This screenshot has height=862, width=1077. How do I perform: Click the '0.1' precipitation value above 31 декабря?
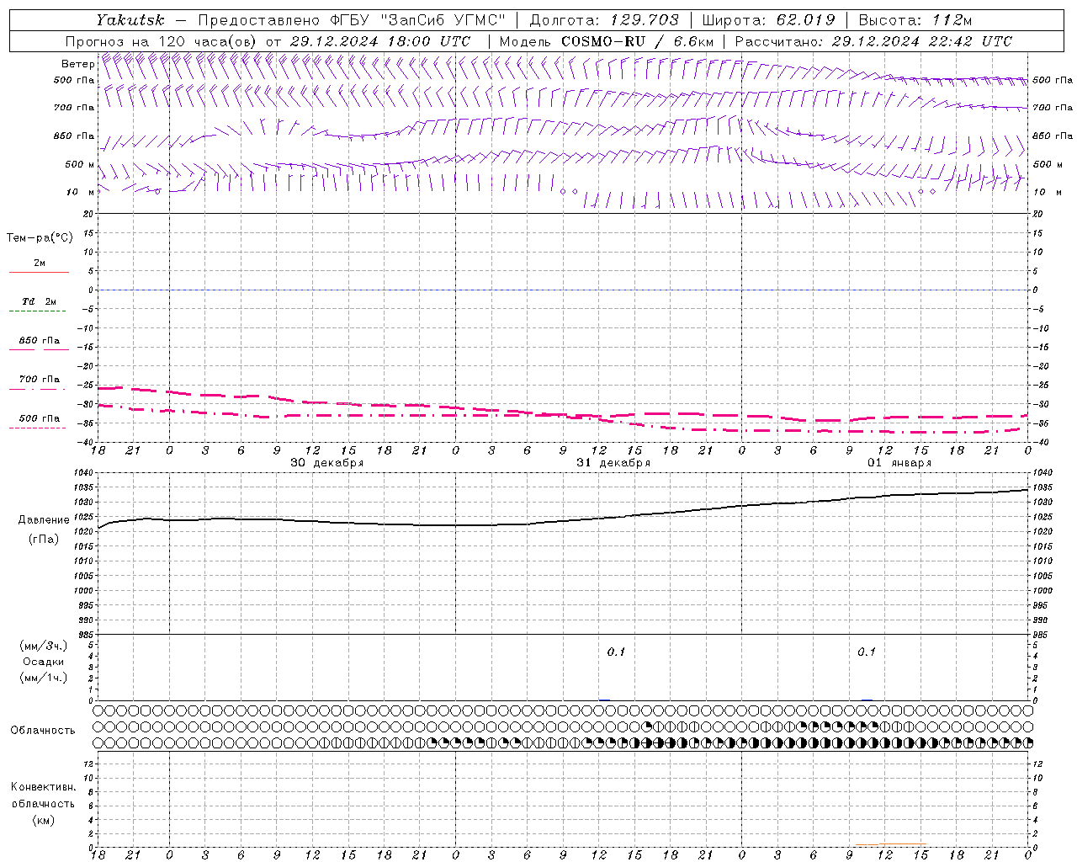[x=617, y=652]
